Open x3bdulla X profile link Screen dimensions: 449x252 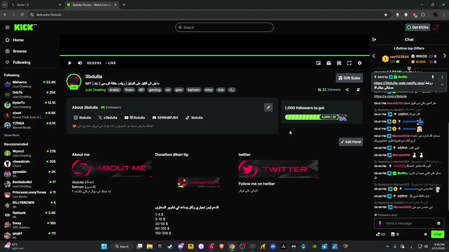pyautogui.click(x=108, y=118)
